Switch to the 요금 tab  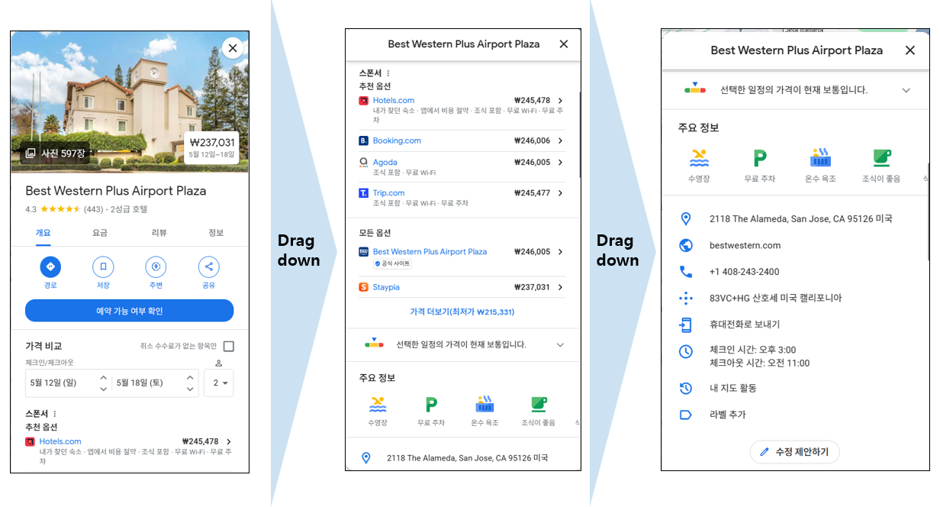pyautogui.click(x=100, y=233)
